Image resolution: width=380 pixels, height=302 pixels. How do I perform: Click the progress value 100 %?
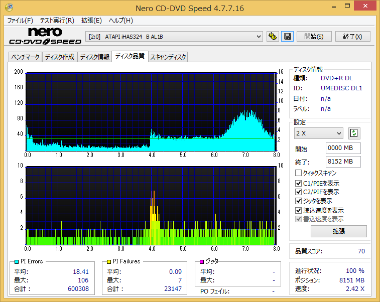[x=355, y=271]
